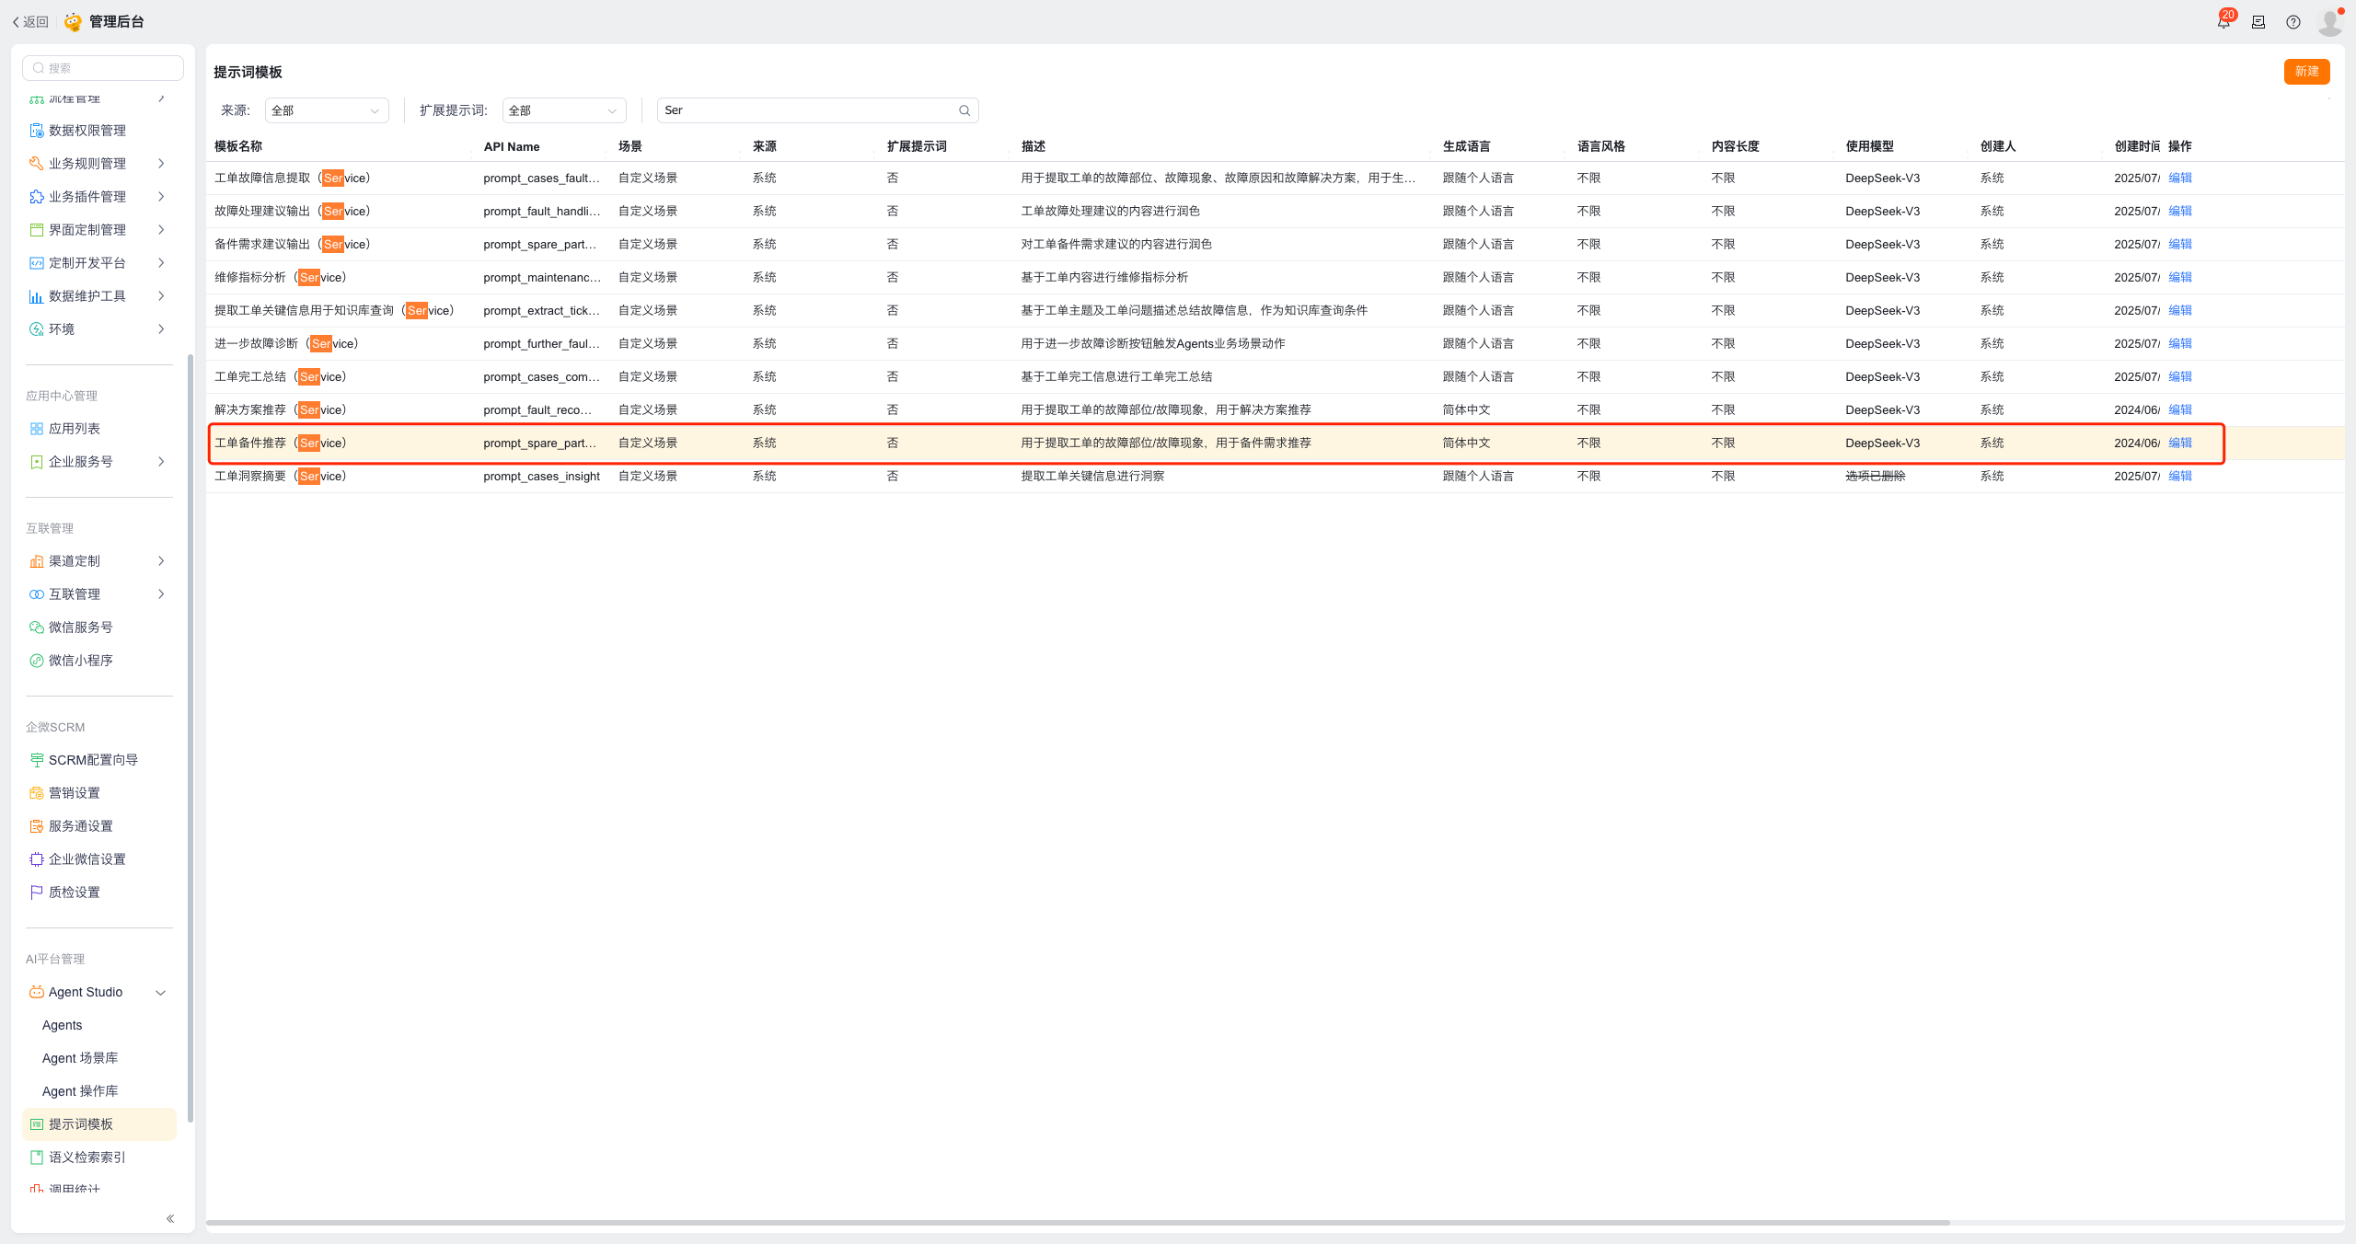The height and width of the screenshot is (1244, 2356).
Task: Collapse the sidebar with double-chevron icon
Action: 170,1218
